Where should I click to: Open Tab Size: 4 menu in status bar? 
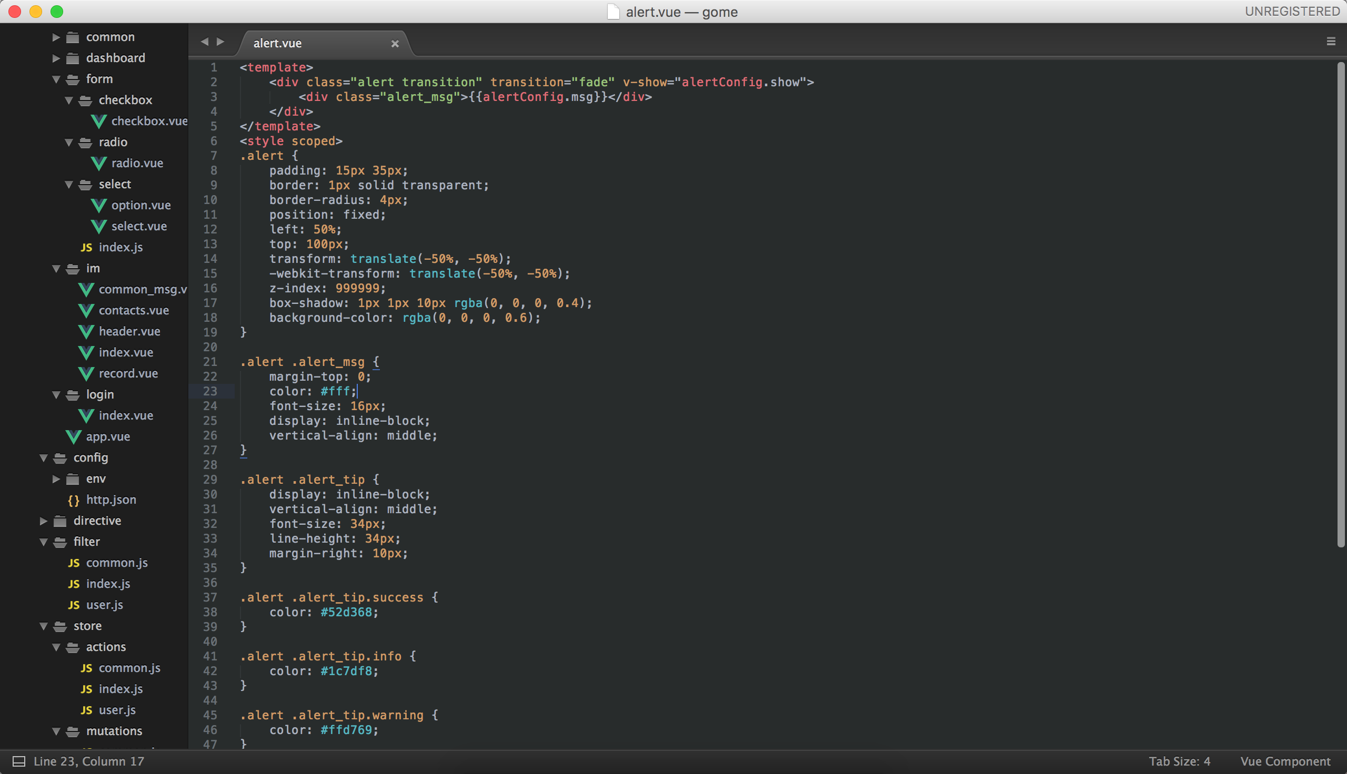(x=1179, y=761)
